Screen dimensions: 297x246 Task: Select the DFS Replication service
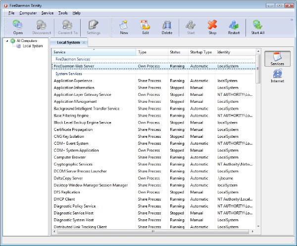(153, 192)
